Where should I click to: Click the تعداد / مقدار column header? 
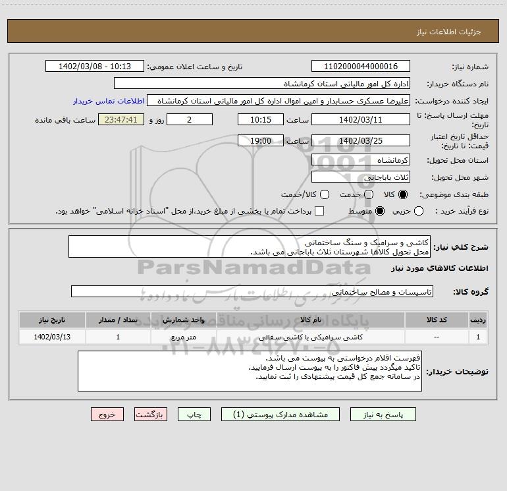tap(118, 320)
